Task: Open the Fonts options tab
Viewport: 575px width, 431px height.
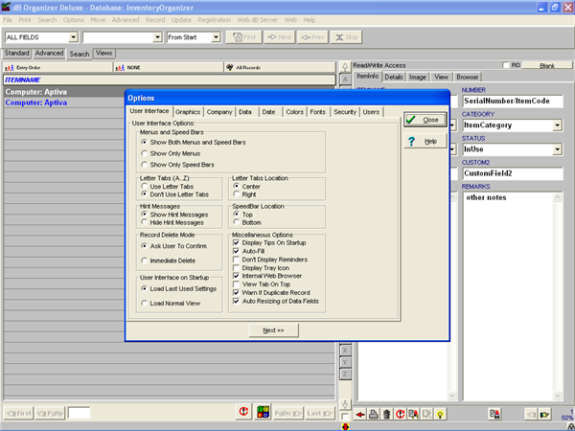Action: pos(317,112)
